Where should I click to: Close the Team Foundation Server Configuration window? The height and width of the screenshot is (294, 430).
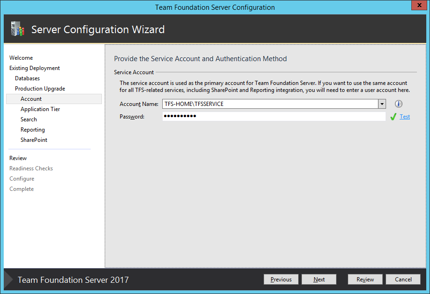[419, 5]
